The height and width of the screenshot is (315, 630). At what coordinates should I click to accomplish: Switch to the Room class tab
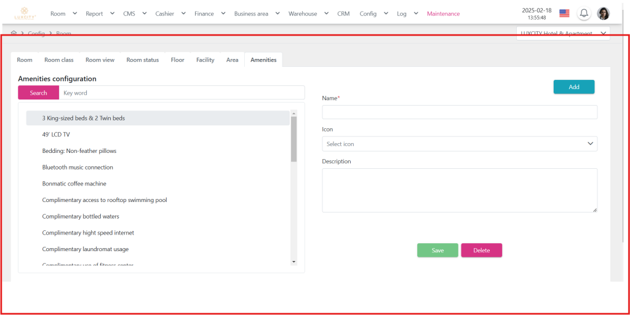58,60
